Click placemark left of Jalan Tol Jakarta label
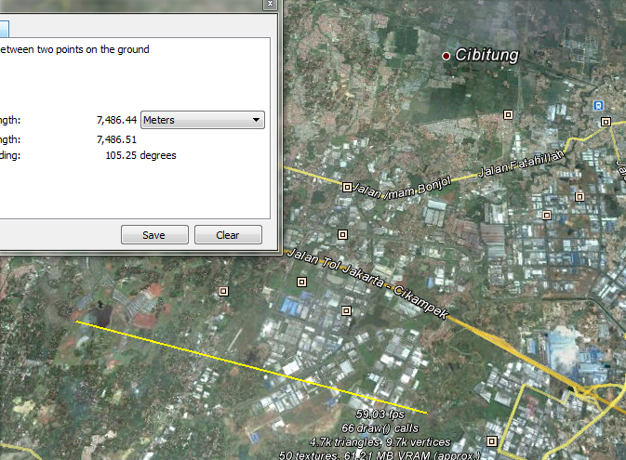The image size is (626, 460). (x=301, y=281)
